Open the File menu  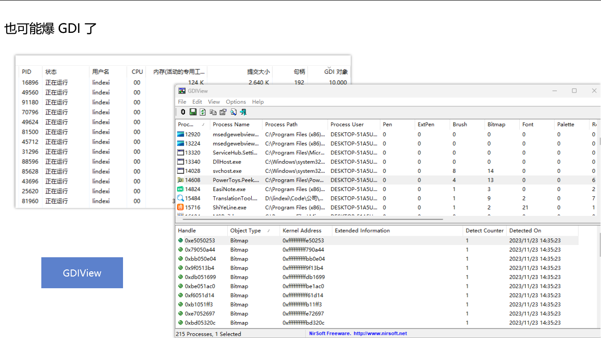[182, 102]
